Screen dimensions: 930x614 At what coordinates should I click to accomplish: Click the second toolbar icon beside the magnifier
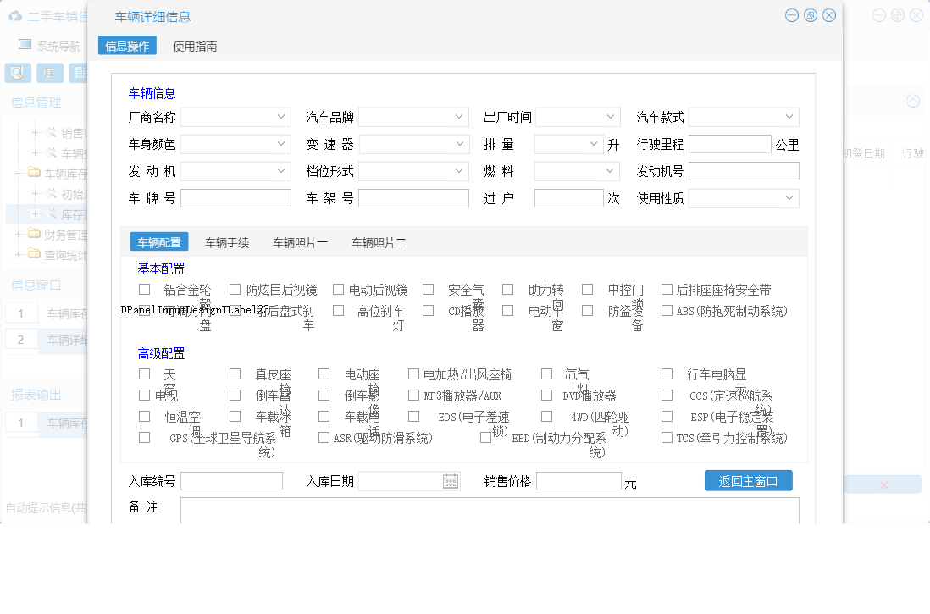(50, 73)
